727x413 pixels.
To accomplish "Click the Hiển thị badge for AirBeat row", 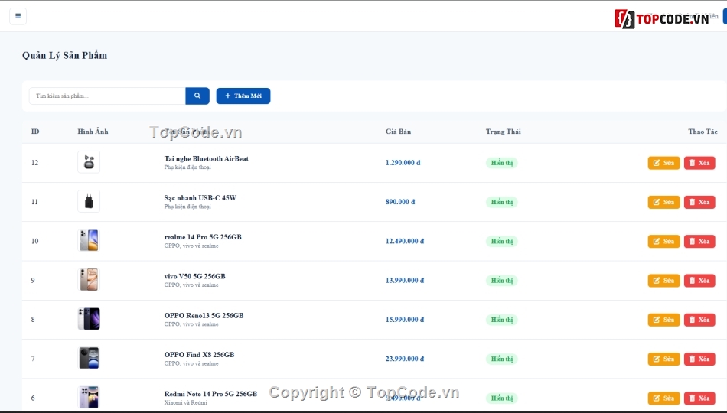I will 502,163.
